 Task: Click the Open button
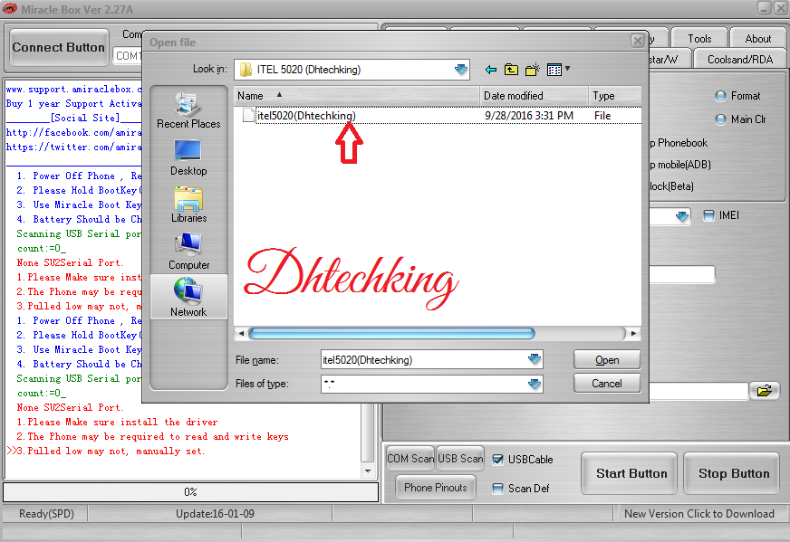[x=607, y=360]
